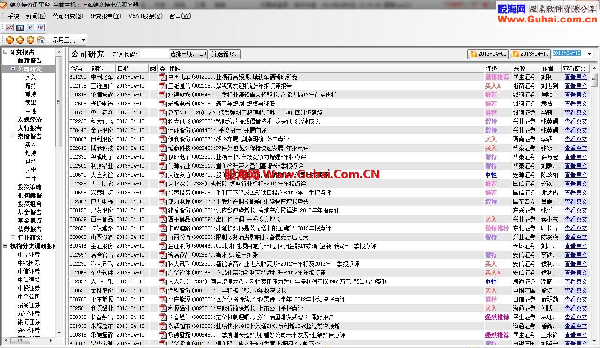This screenshot has height=348, width=600.
Task: Open the trend line chart tool icon
Action: pyautogui.click(x=10, y=28)
